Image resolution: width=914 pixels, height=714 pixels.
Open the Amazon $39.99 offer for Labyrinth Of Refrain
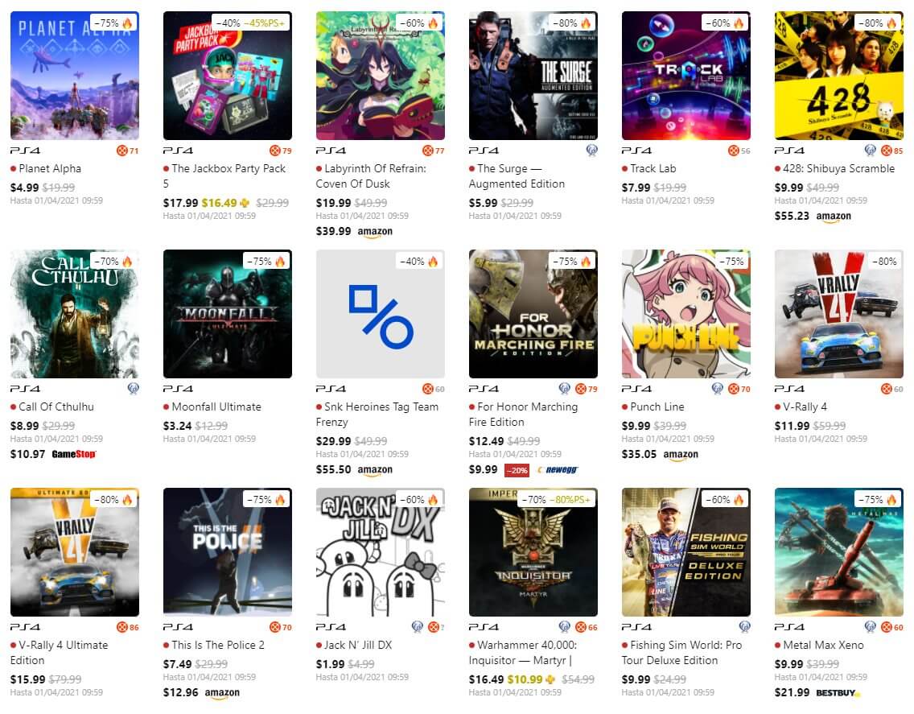354,231
